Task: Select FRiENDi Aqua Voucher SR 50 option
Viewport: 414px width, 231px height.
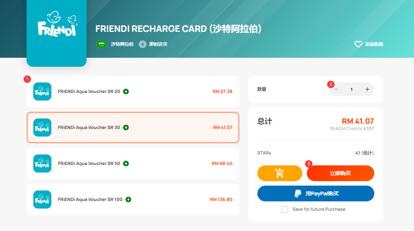Action: [x=133, y=163]
